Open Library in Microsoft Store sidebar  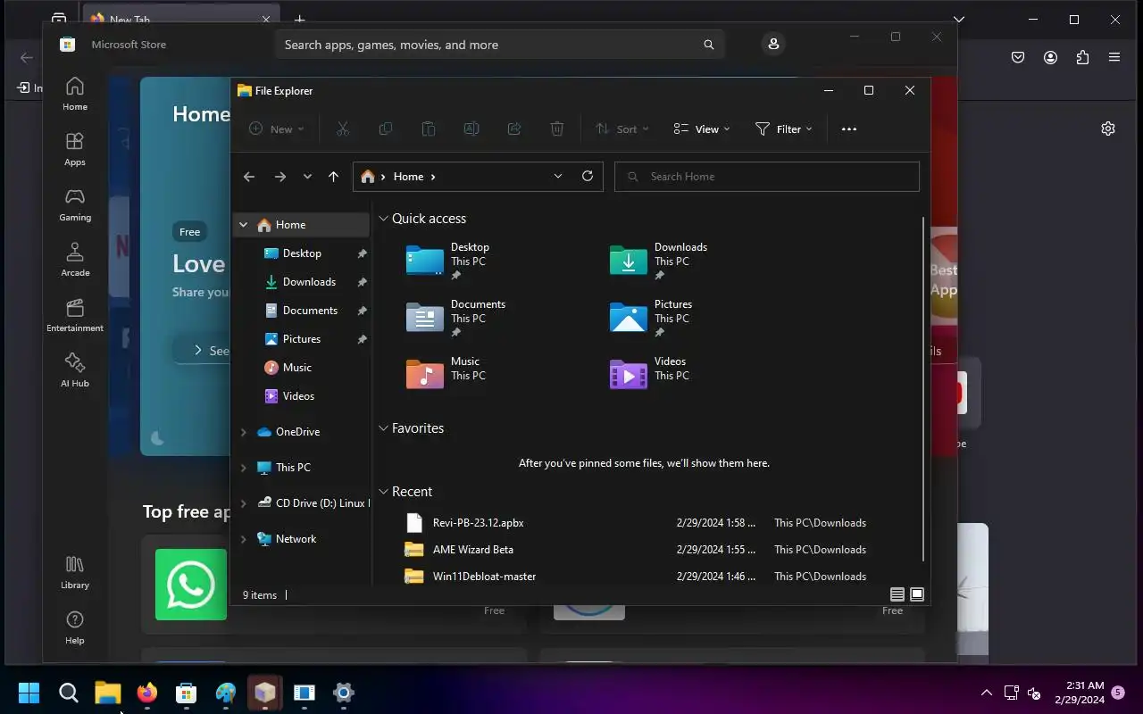(x=75, y=572)
